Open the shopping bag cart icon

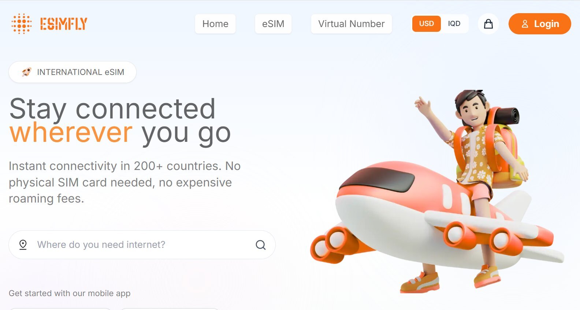tap(488, 24)
